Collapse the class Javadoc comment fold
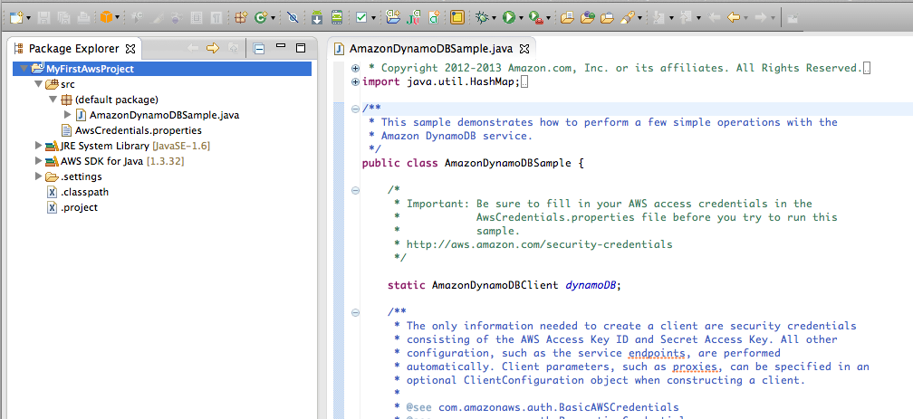Viewport: 913px width, 419px height. pos(354,110)
